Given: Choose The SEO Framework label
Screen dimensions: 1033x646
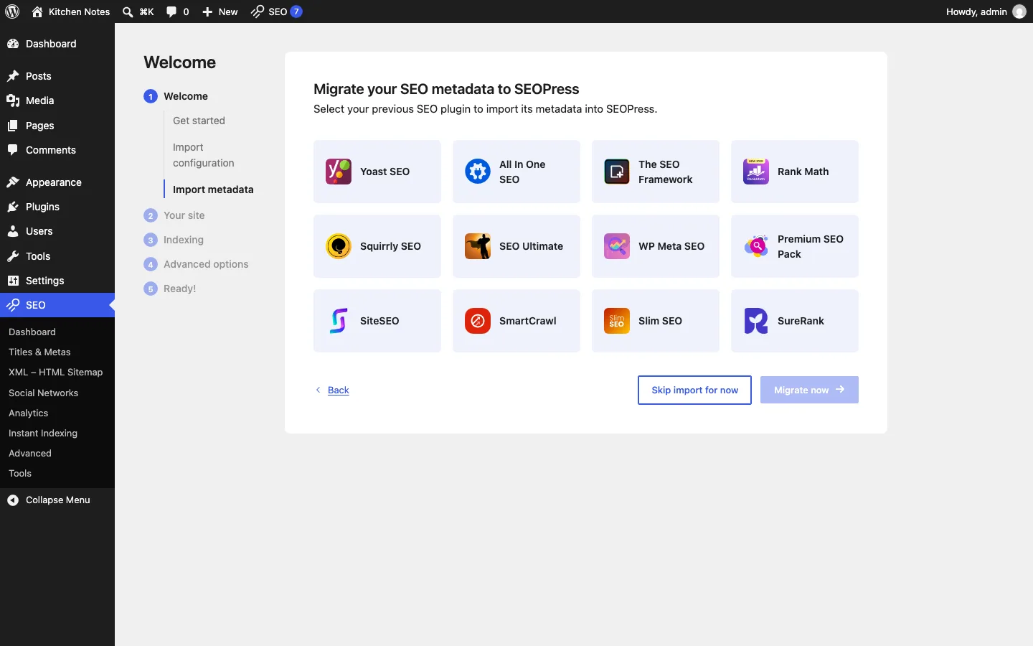Looking at the screenshot, I should [666, 172].
